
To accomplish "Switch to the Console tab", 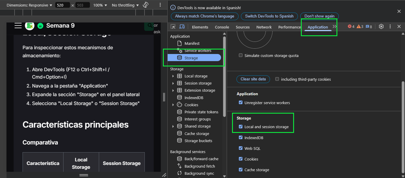I will point(222,27).
